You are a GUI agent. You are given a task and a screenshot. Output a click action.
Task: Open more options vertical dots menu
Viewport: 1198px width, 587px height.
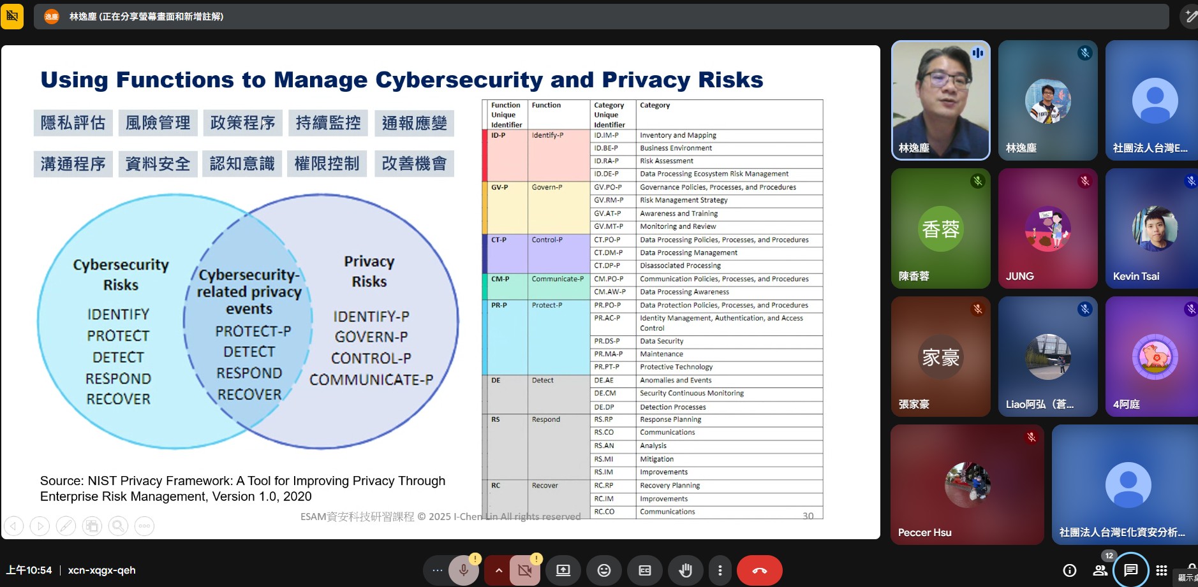(720, 570)
